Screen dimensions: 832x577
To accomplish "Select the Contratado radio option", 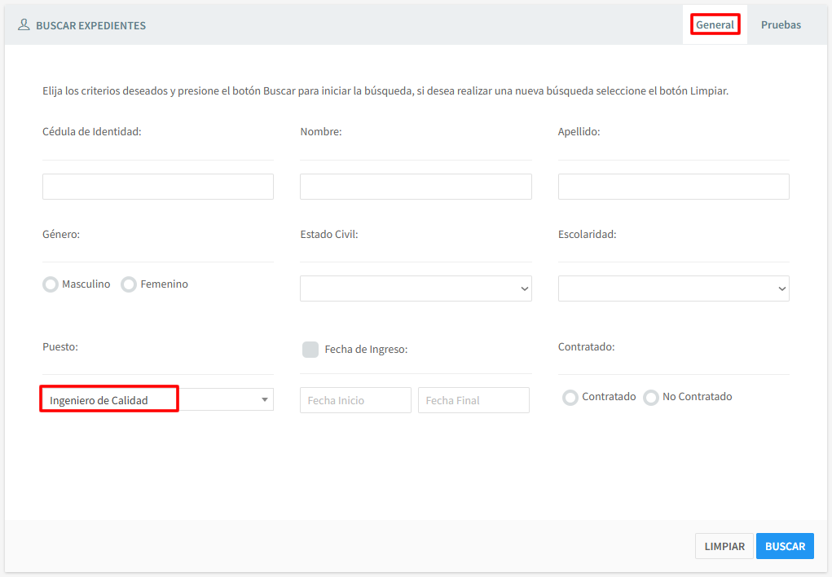I will [570, 398].
